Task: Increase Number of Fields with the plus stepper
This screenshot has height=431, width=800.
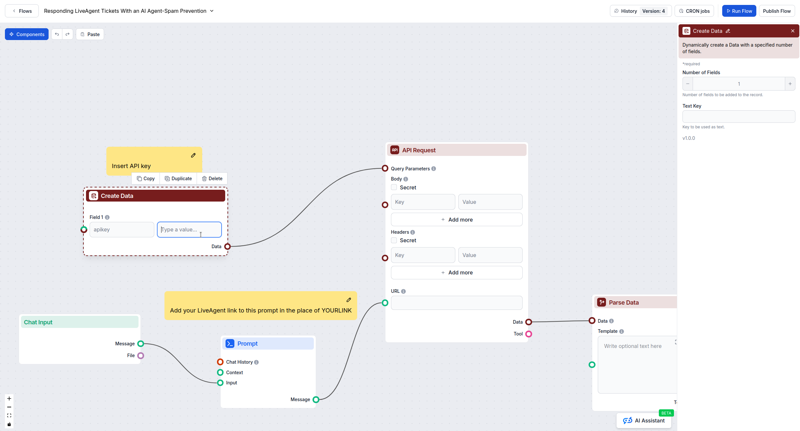Action: (790, 83)
